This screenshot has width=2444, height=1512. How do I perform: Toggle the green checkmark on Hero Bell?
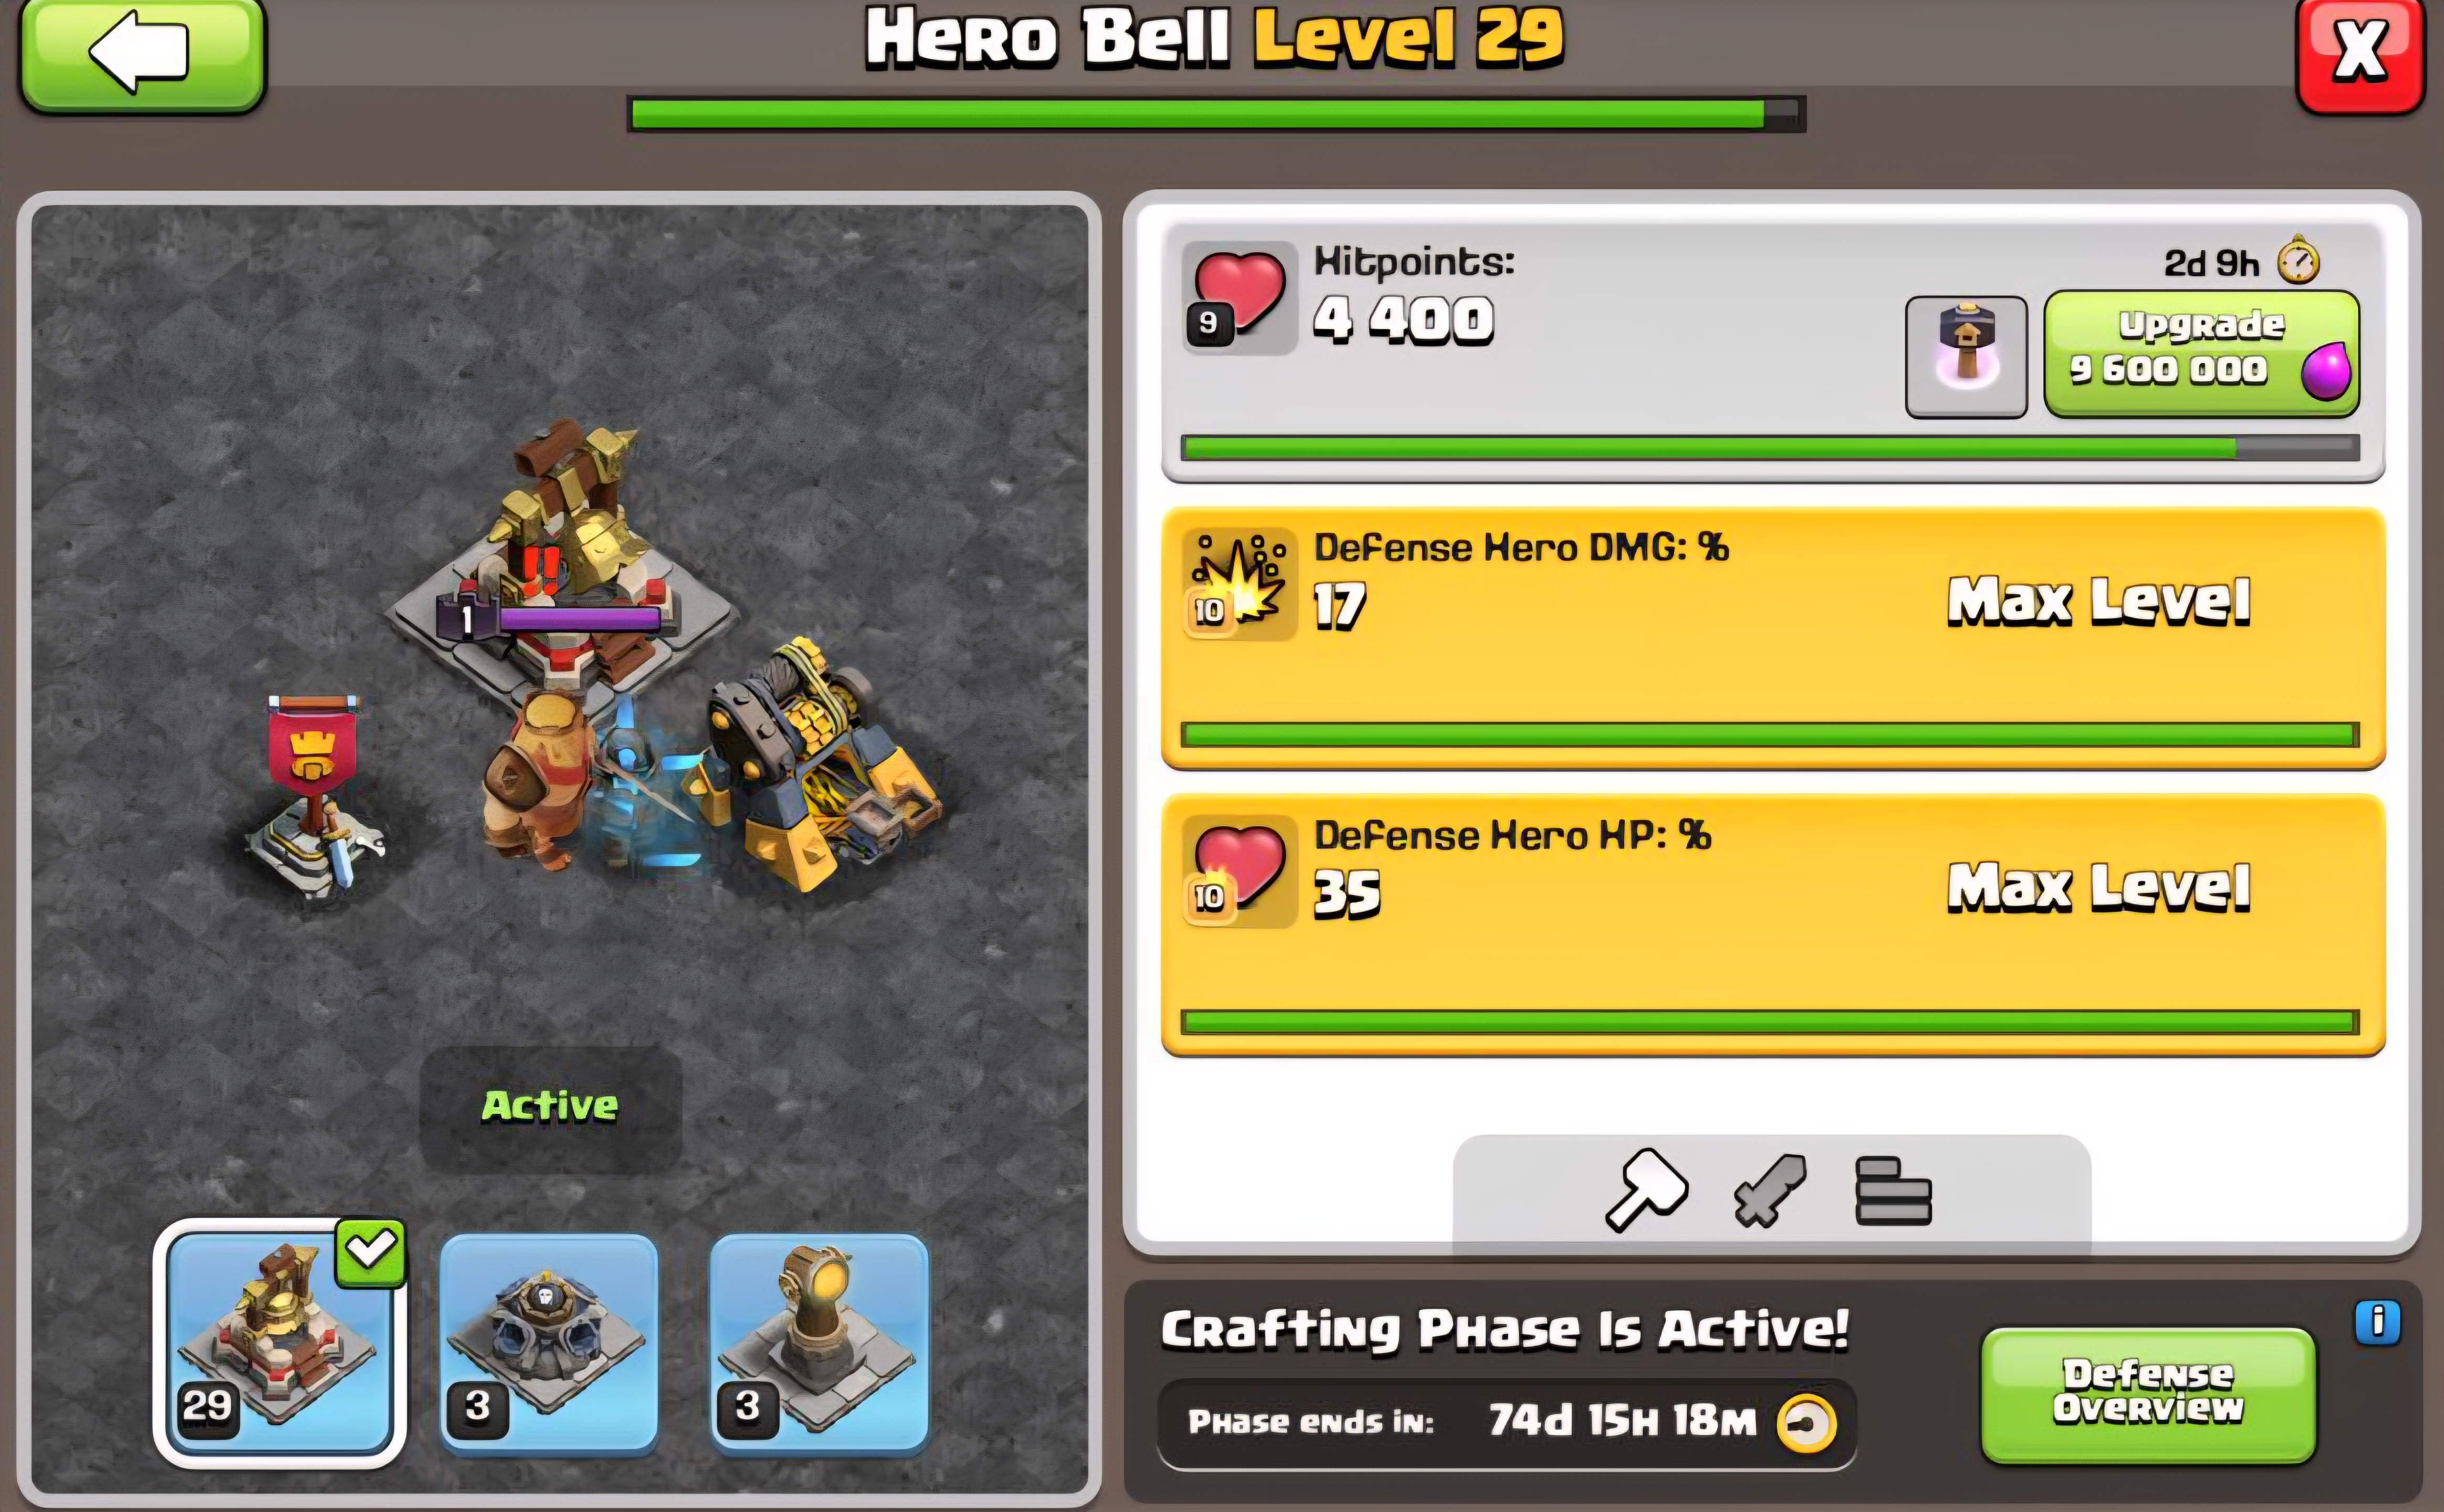pyautogui.click(x=370, y=1252)
